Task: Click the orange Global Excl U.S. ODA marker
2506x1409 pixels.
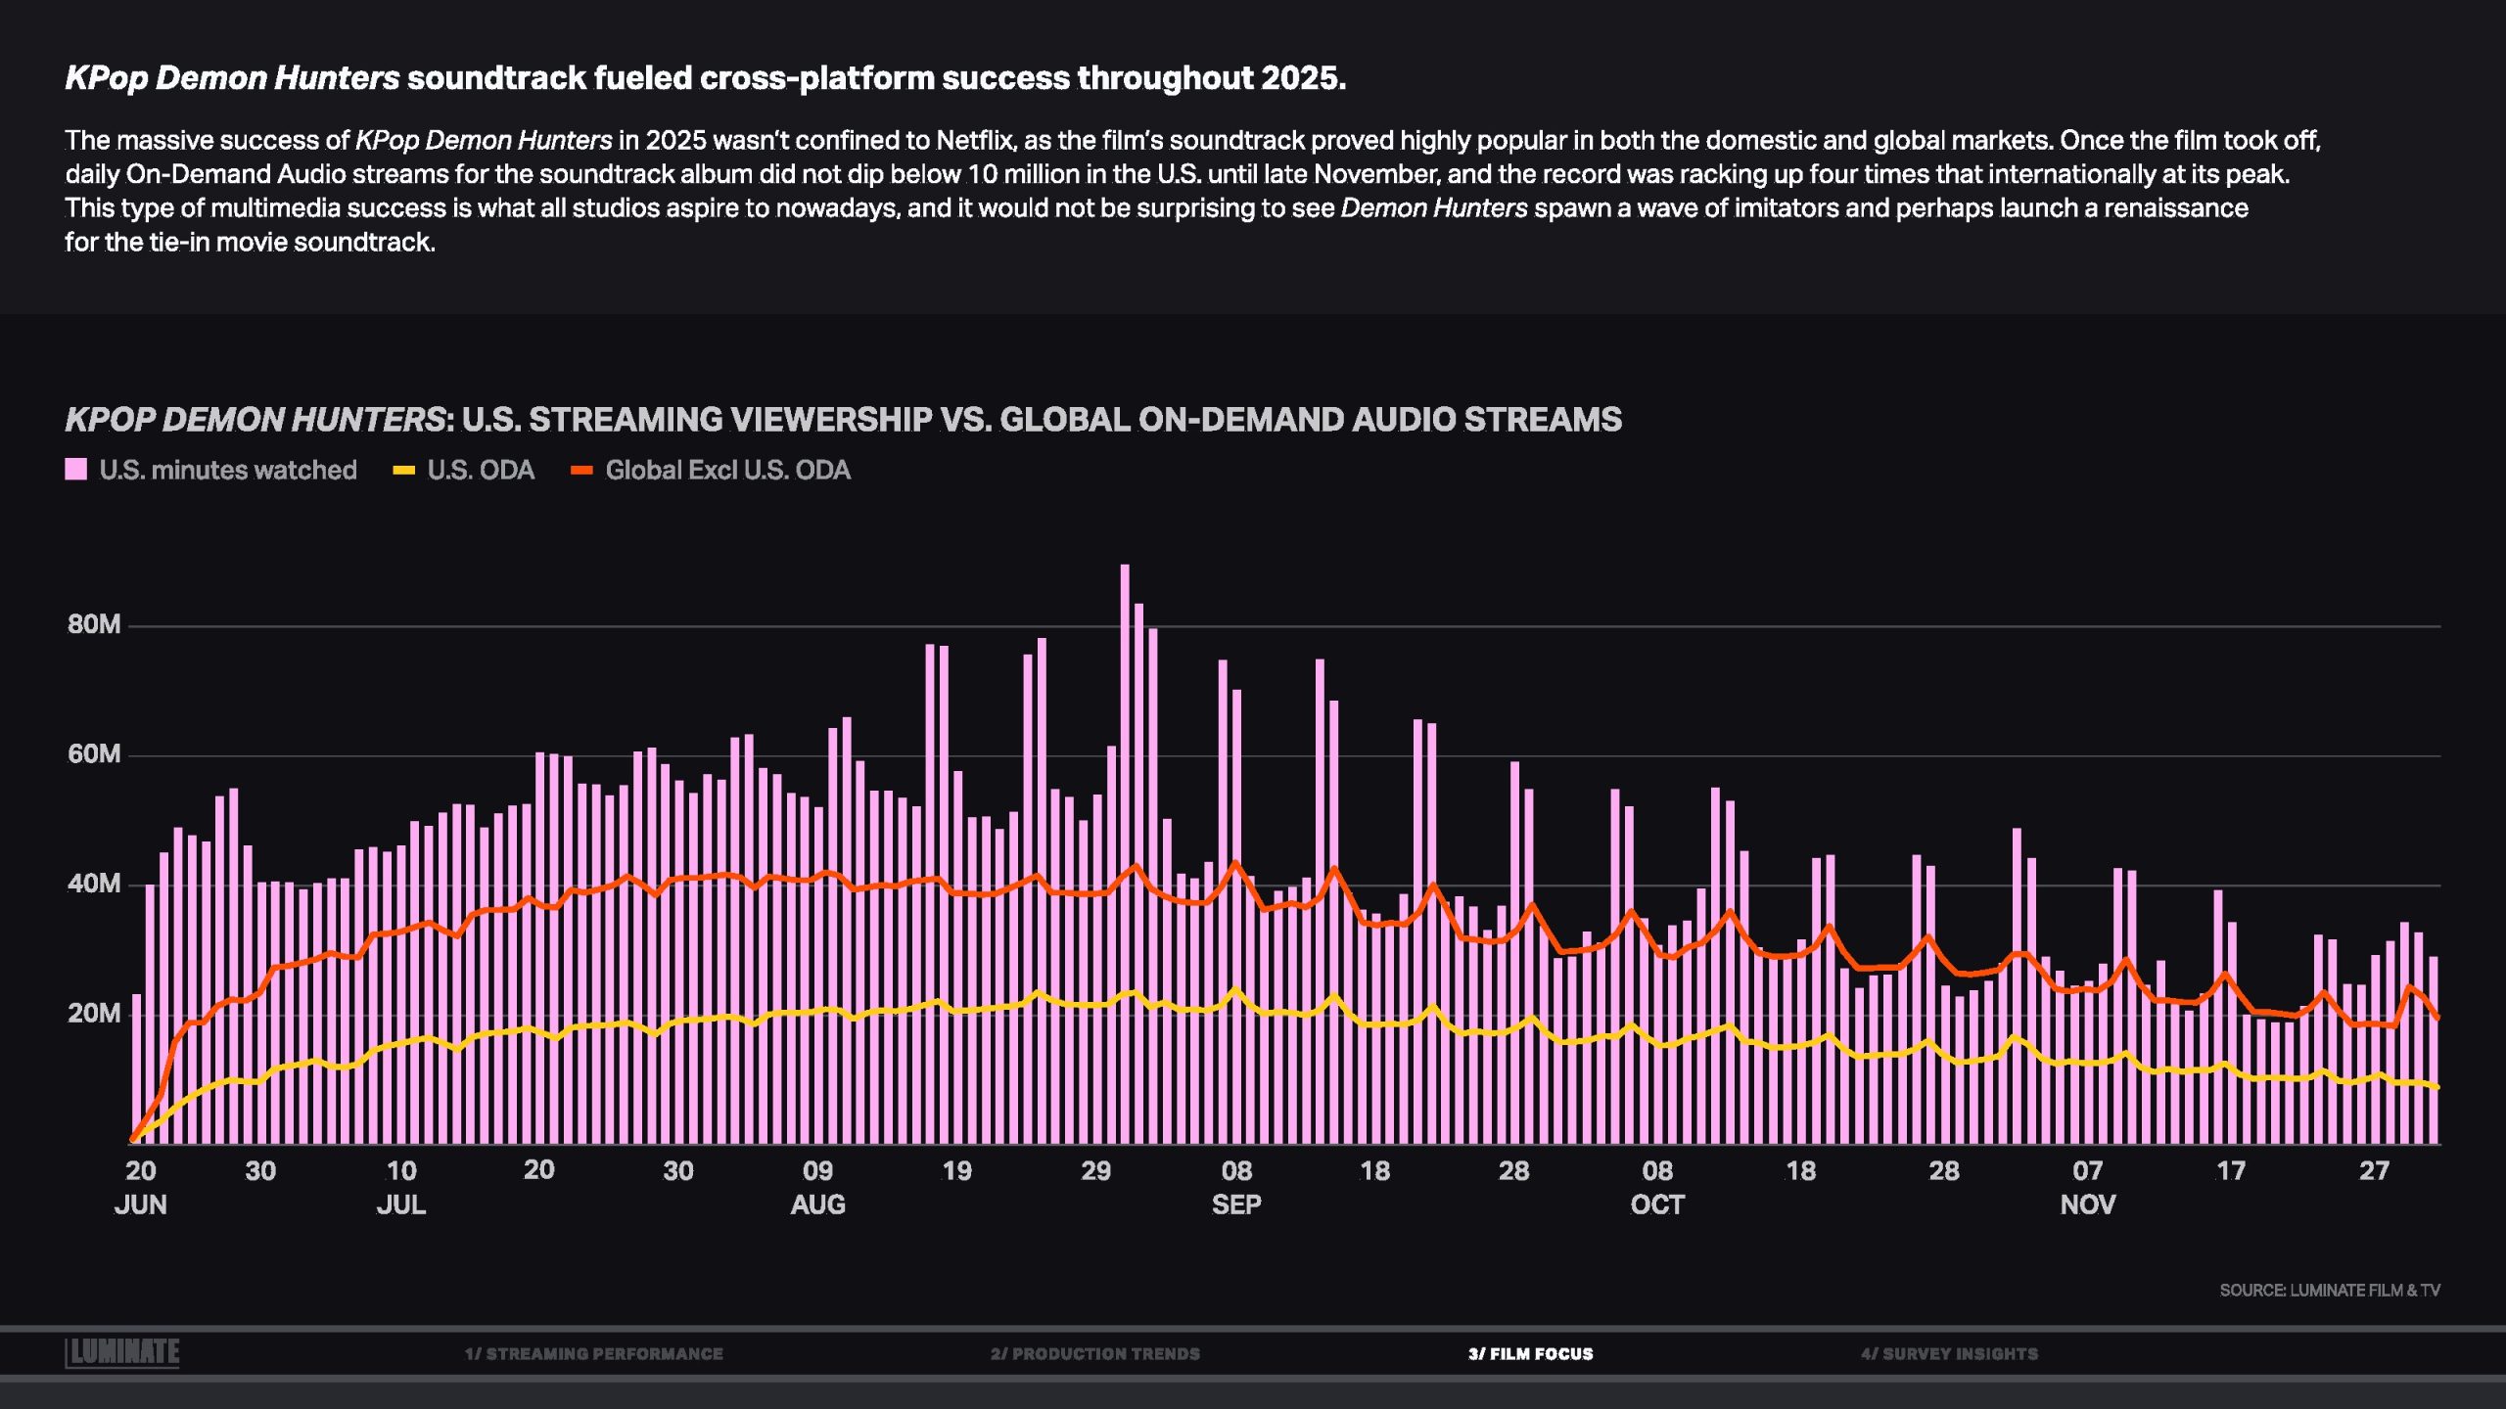Action: [x=581, y=471]
